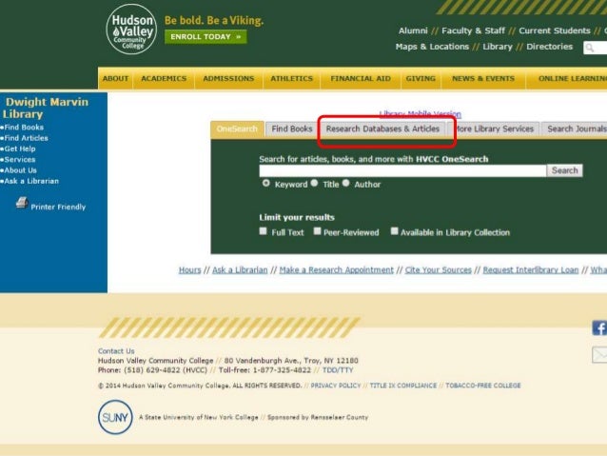
Task: Open the TDD/TTY link
Action: (338, 370)
